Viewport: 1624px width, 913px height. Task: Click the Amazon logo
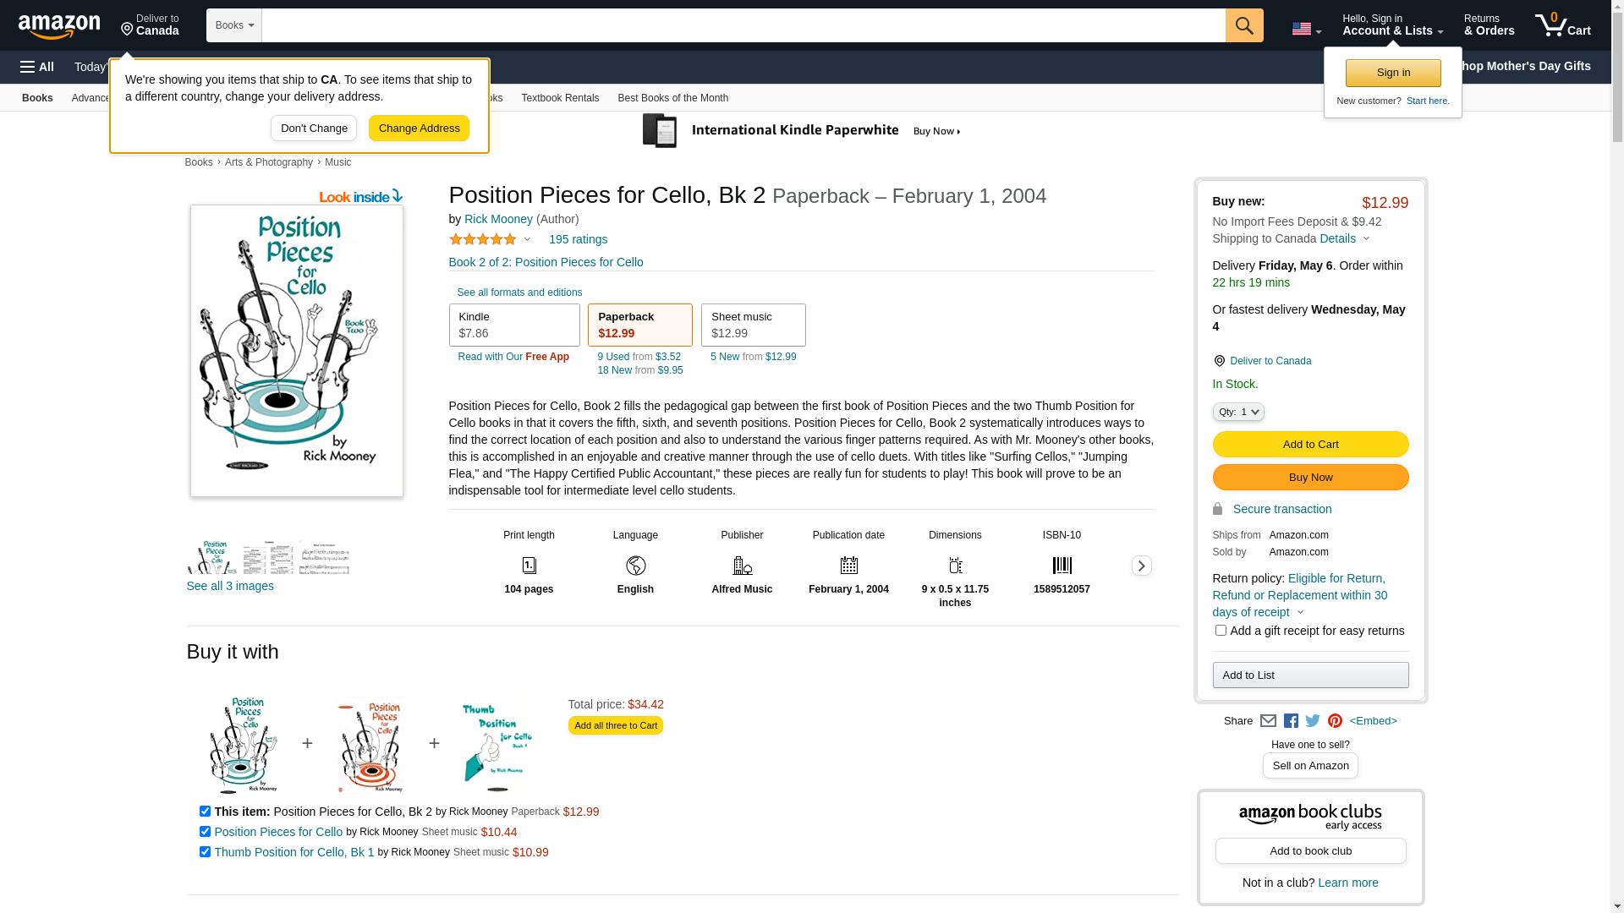pyautogui.click(x=59, y=27)
